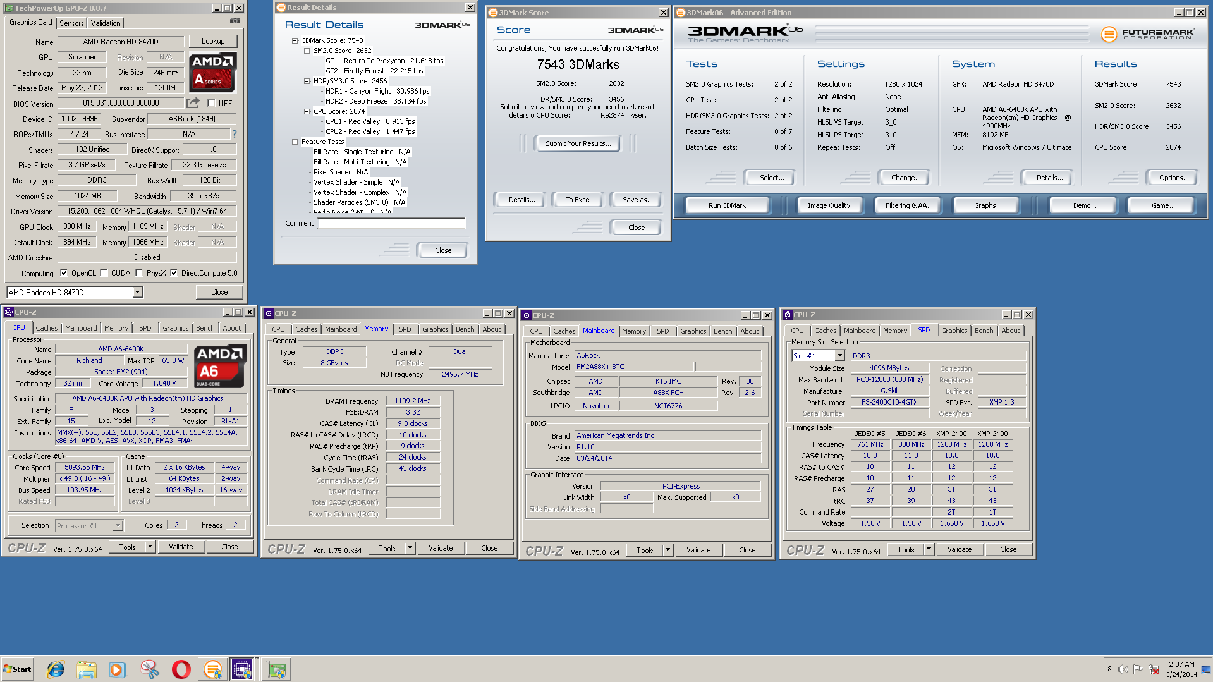Open the AMD Radeon HD 8470D GPU dropdown

pyautogui.click(x=137, y=292)
